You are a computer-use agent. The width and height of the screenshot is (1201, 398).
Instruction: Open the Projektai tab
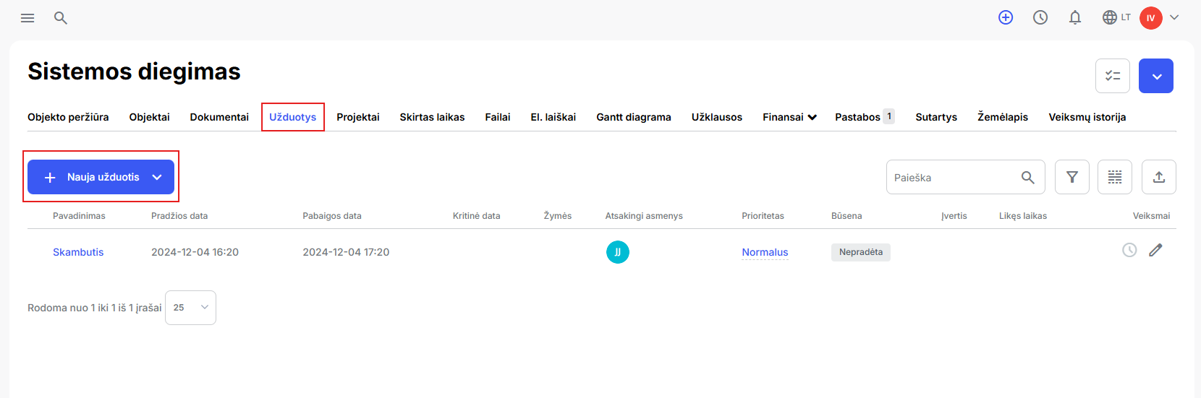click(358, 117)
